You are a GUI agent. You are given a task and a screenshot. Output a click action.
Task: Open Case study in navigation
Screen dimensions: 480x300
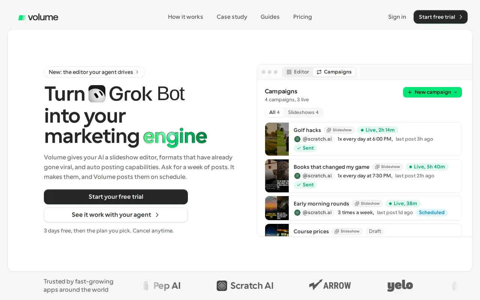232,17
